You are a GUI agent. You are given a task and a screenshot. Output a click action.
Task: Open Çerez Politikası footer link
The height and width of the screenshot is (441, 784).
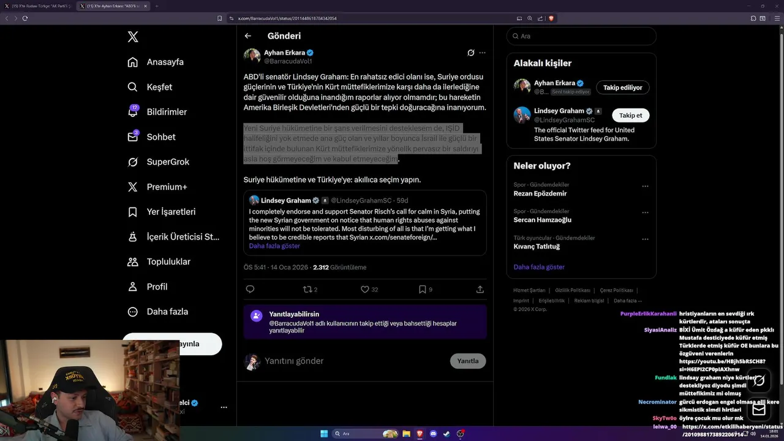pos(617,290)
